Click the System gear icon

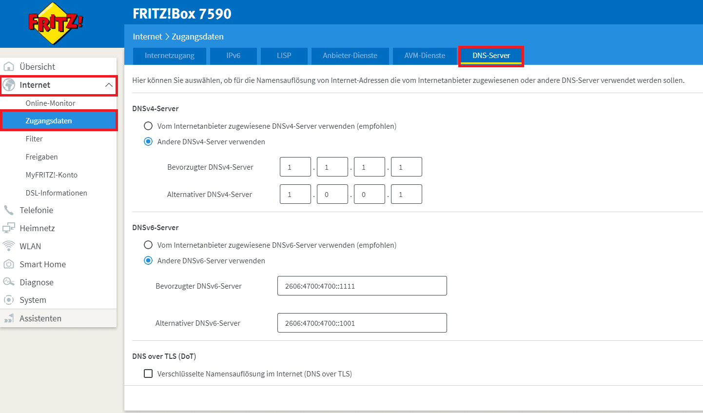coord(9,300)
